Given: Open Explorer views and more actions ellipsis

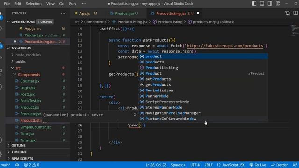Looking at the screenshot, I should tap(63, 13).
